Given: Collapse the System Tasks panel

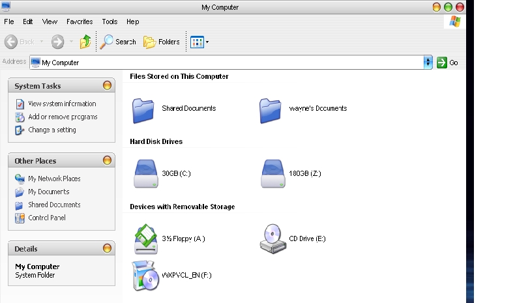Looking at the screenshot, I should point(107,86).
